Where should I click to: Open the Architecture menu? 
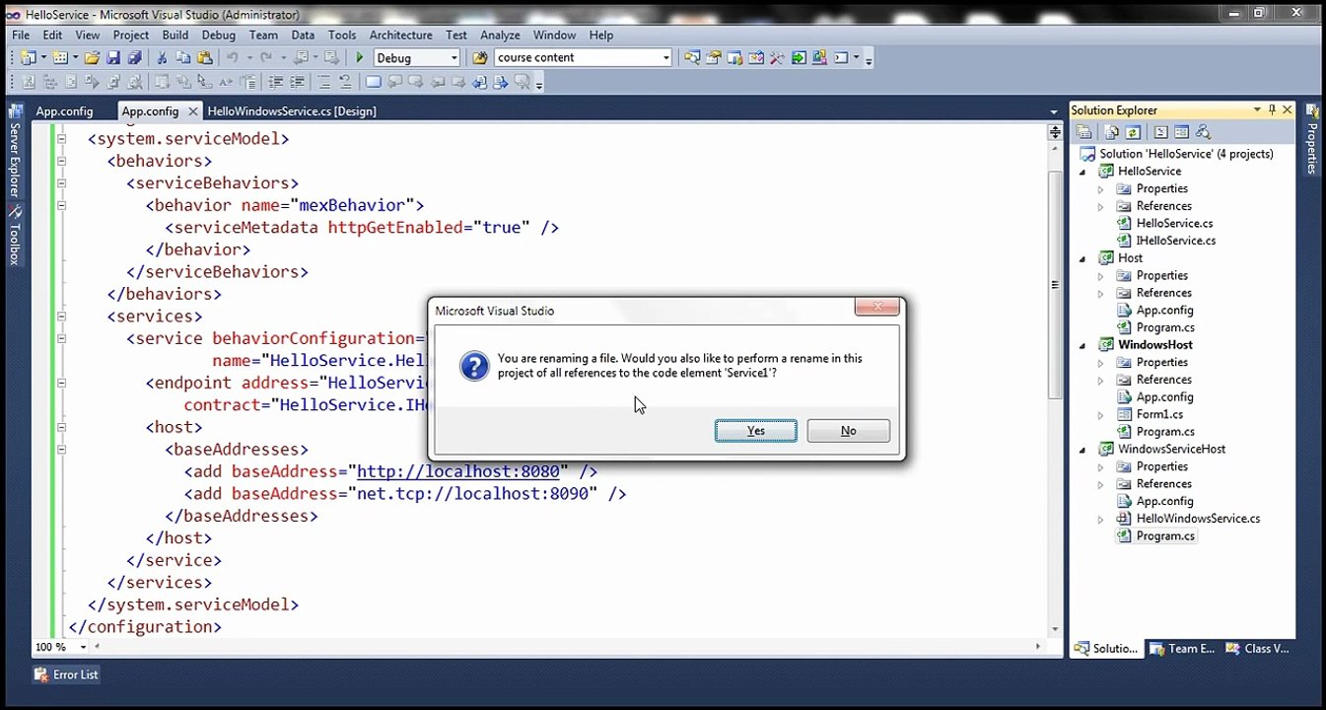click(400, 35)
